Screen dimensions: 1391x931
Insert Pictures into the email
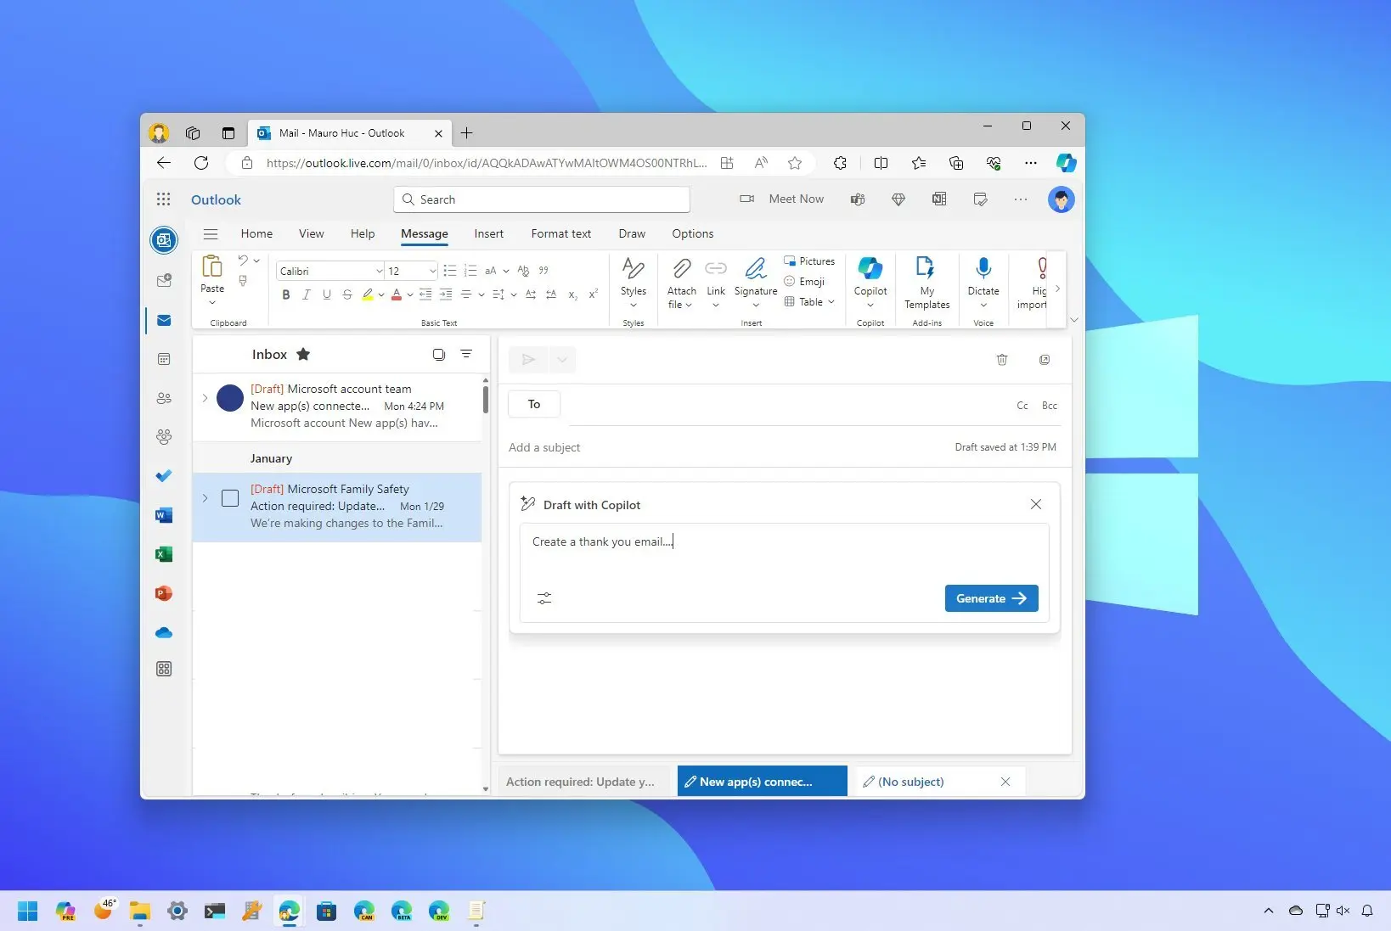tap(810, 261)
